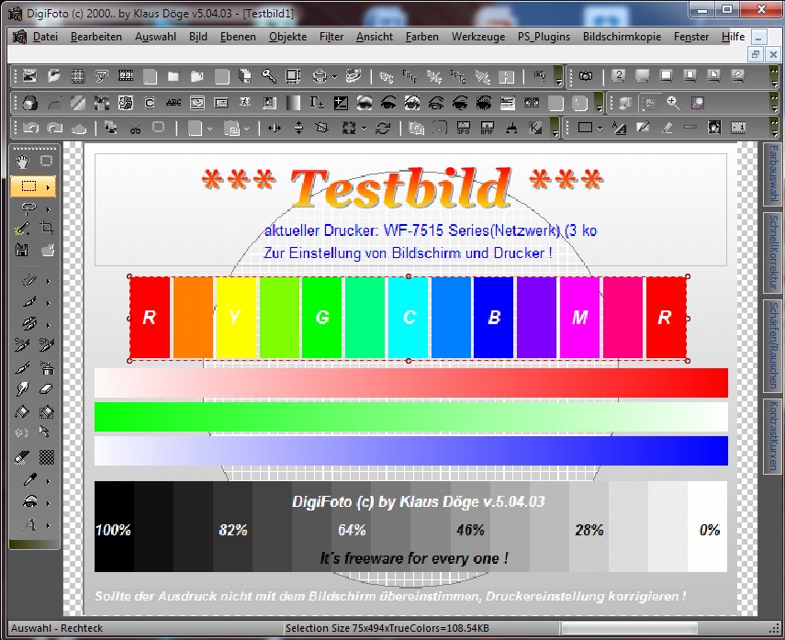
Task: Click the redo arrow icon
Action: [54, 129]
